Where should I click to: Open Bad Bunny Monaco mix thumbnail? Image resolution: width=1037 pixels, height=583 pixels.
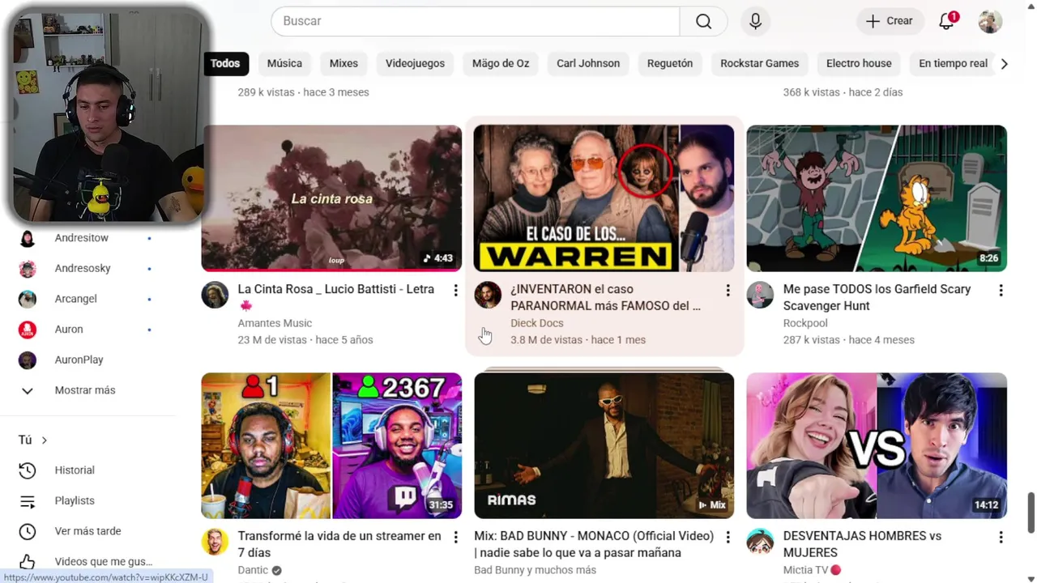604,445
